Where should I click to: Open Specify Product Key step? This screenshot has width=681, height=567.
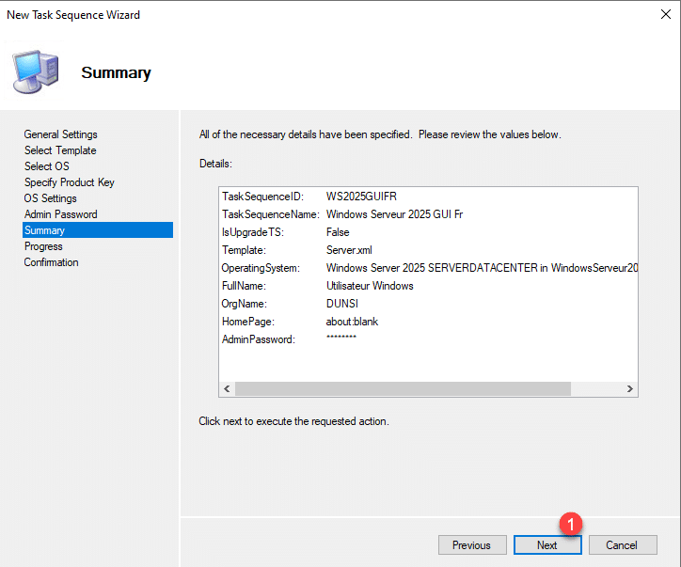(x=69, y=182)
